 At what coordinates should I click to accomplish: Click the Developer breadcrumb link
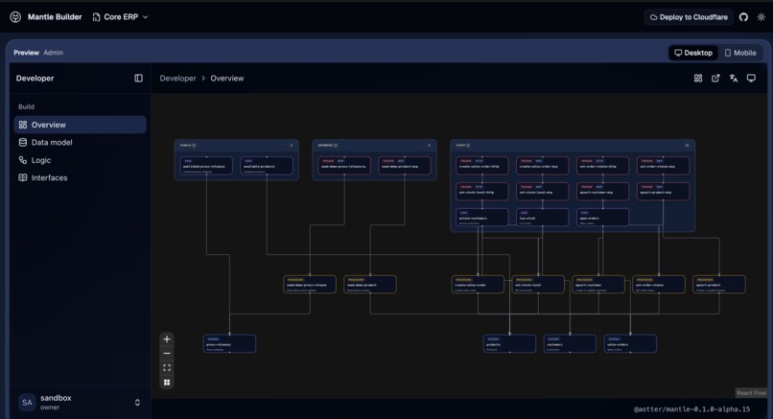tap(177, 79)
